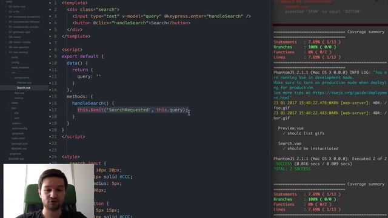The image size is (388, 218).
Task: Open App.vue in the file tree
Action: coord(19,93)
